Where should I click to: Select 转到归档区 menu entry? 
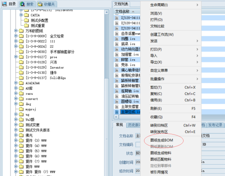[x=159, y=125]
